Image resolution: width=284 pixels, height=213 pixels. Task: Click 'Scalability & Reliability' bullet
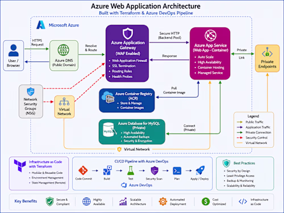pyautogui.click(x=241, y=186)
